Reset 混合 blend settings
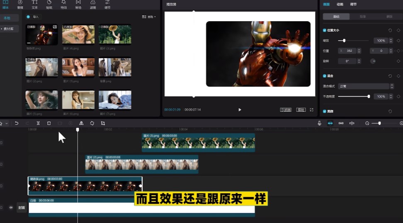This screenshot has width=403, height=223. coord(390,76)
